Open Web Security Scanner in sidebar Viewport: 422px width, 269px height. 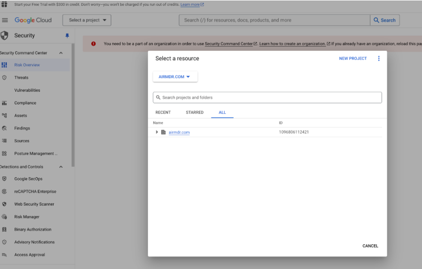(34, 204)
